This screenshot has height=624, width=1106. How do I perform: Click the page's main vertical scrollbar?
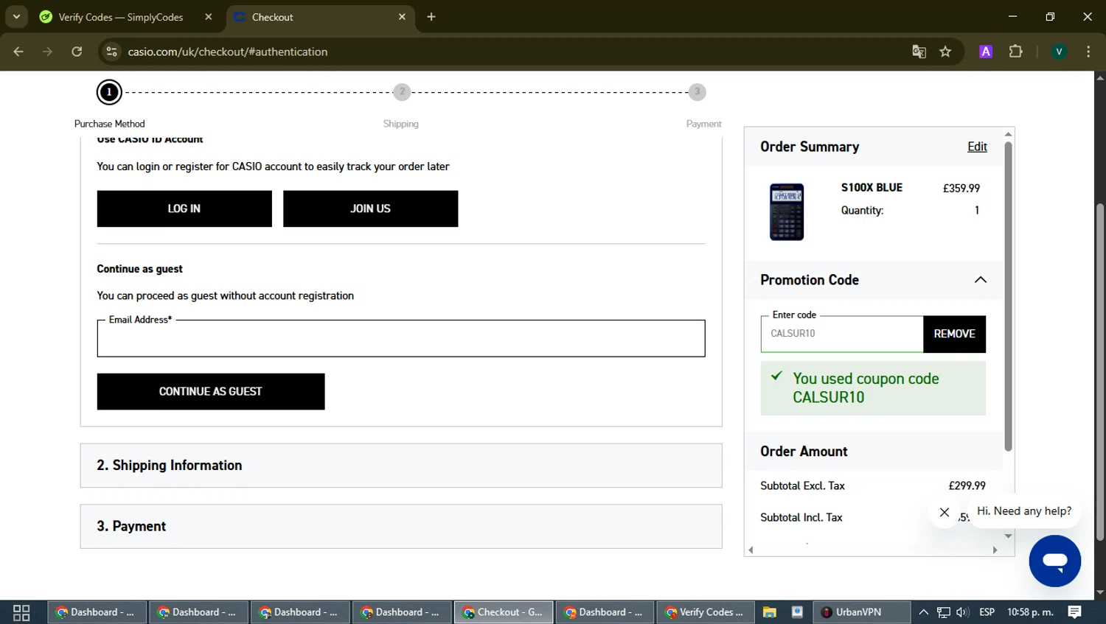coord(1099,372)
